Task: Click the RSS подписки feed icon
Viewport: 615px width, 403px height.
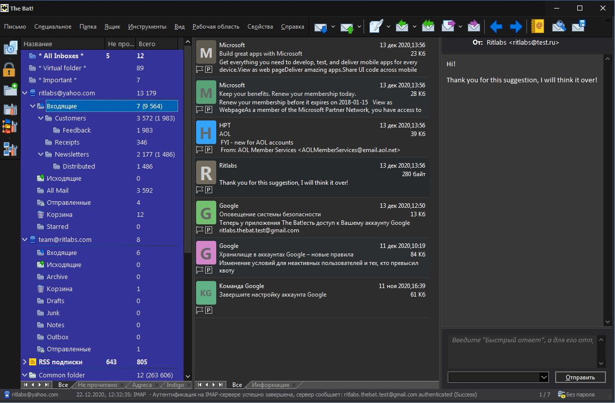Action: coord(33,362)
